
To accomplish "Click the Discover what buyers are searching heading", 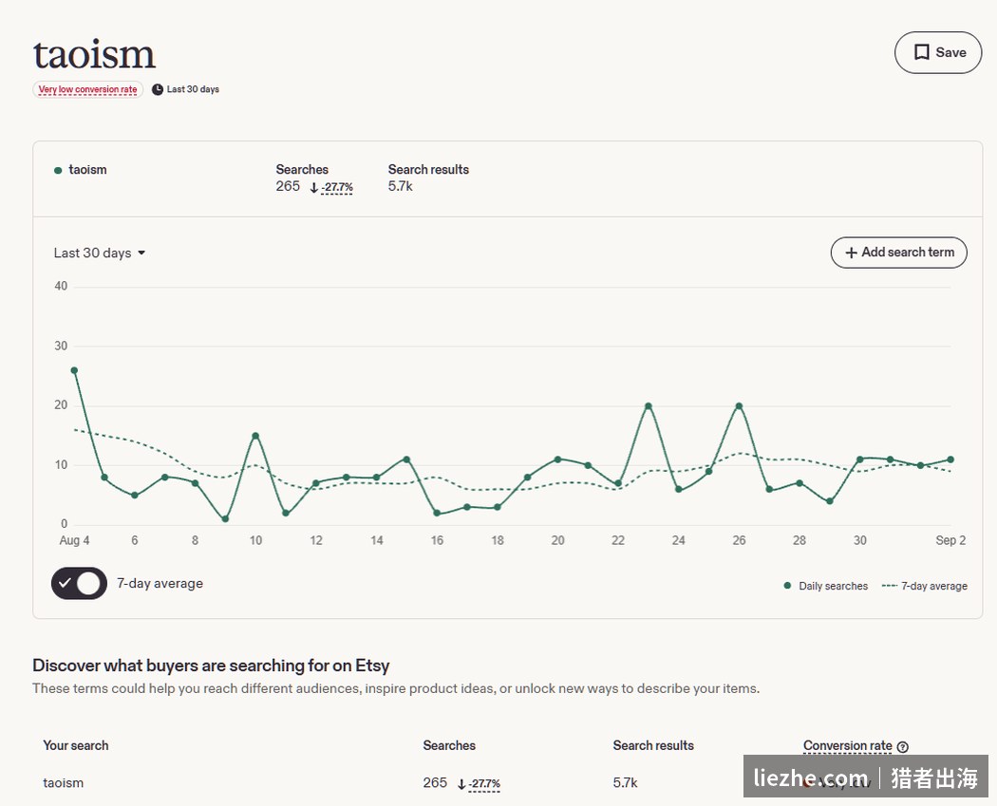I will [x=211, y=665].
